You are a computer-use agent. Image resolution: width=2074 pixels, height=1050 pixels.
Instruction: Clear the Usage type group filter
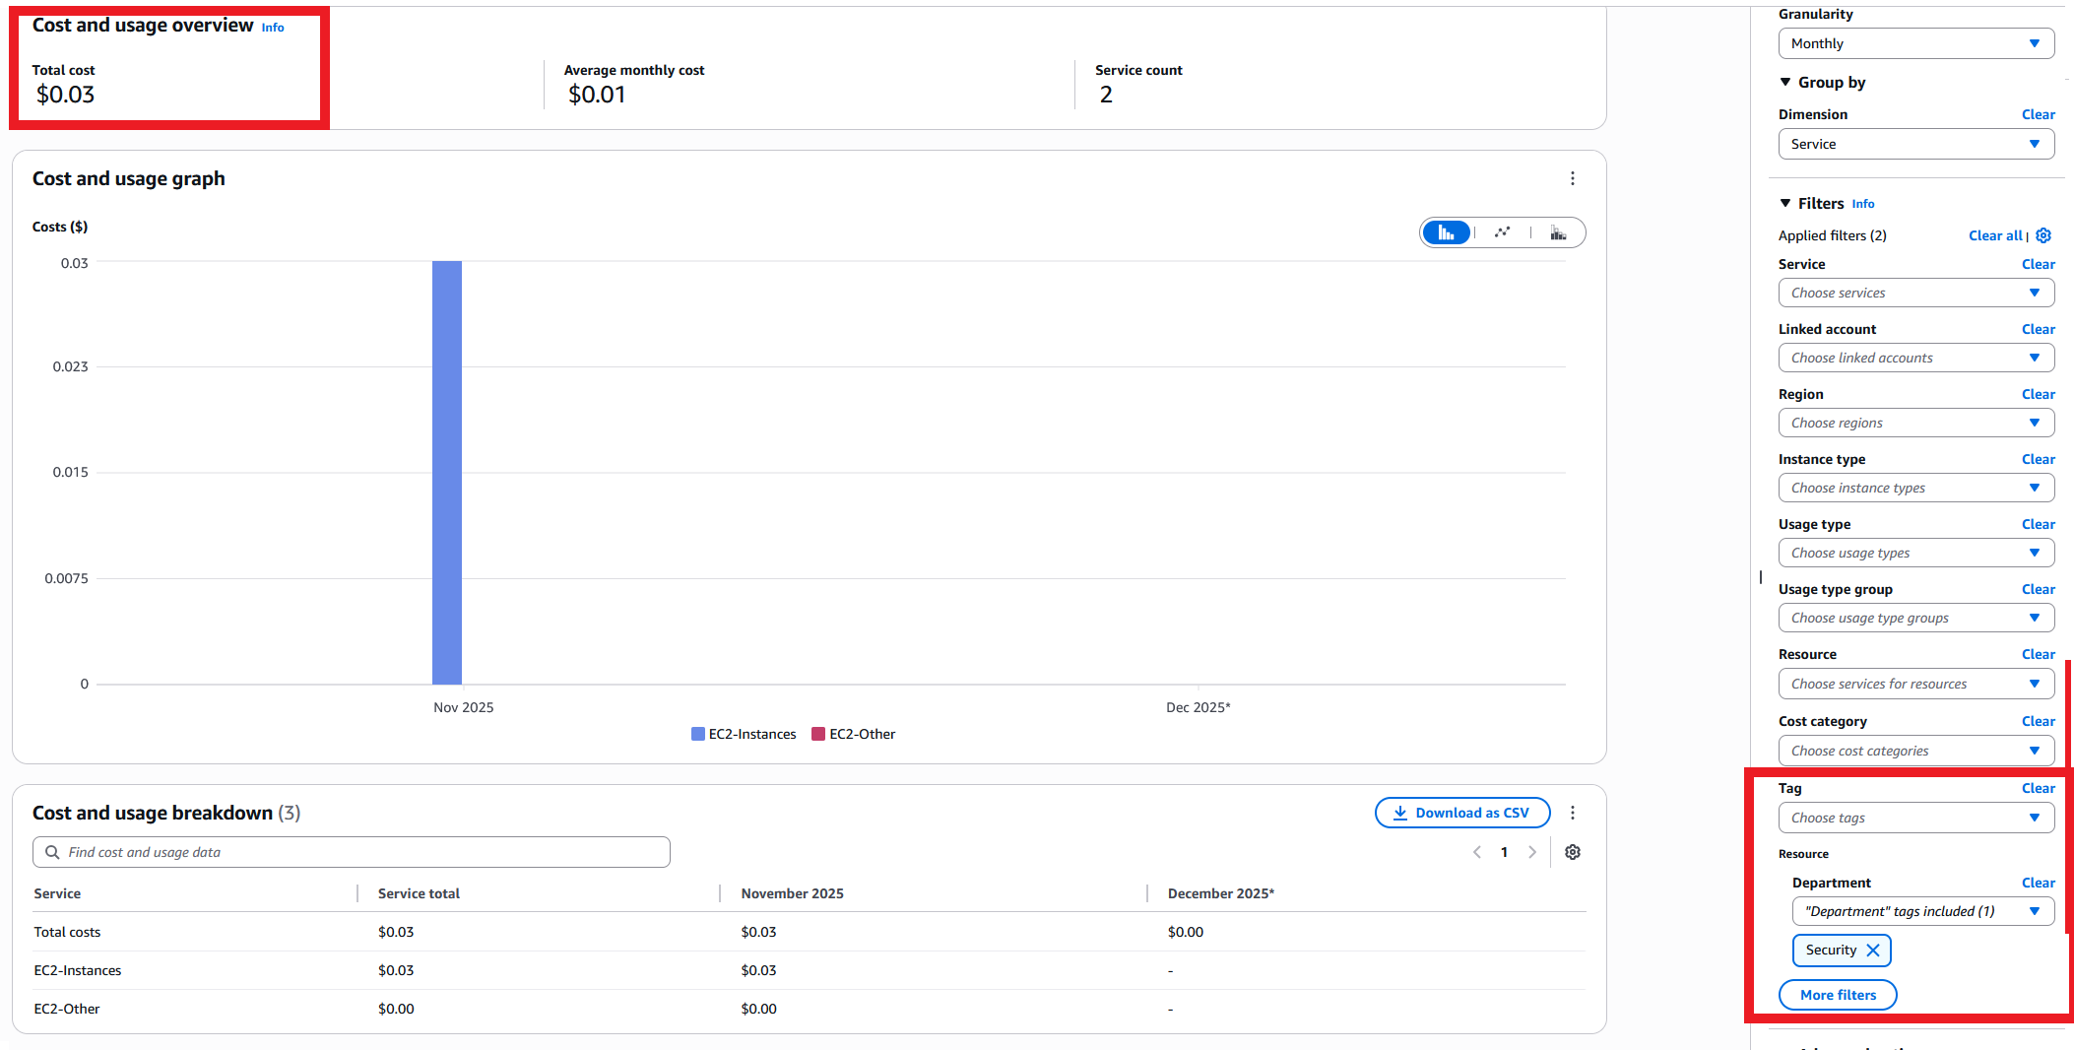click(2038, 589)
